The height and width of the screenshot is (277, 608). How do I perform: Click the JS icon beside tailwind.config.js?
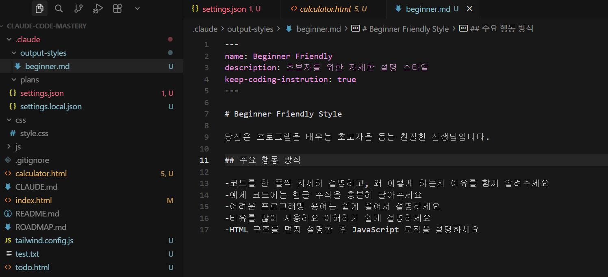tap(8, 240)
